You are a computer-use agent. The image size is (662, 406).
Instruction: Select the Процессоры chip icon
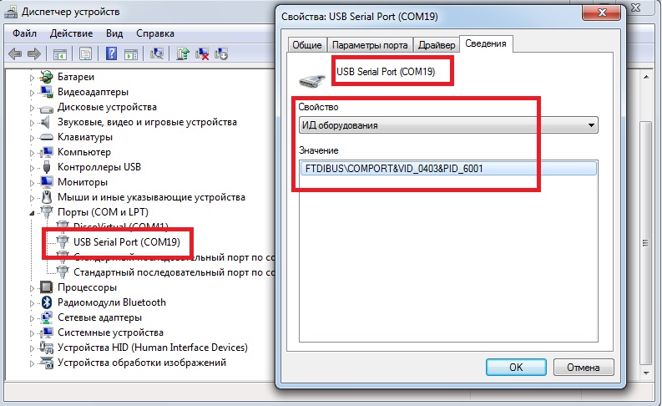click(46, 287)
